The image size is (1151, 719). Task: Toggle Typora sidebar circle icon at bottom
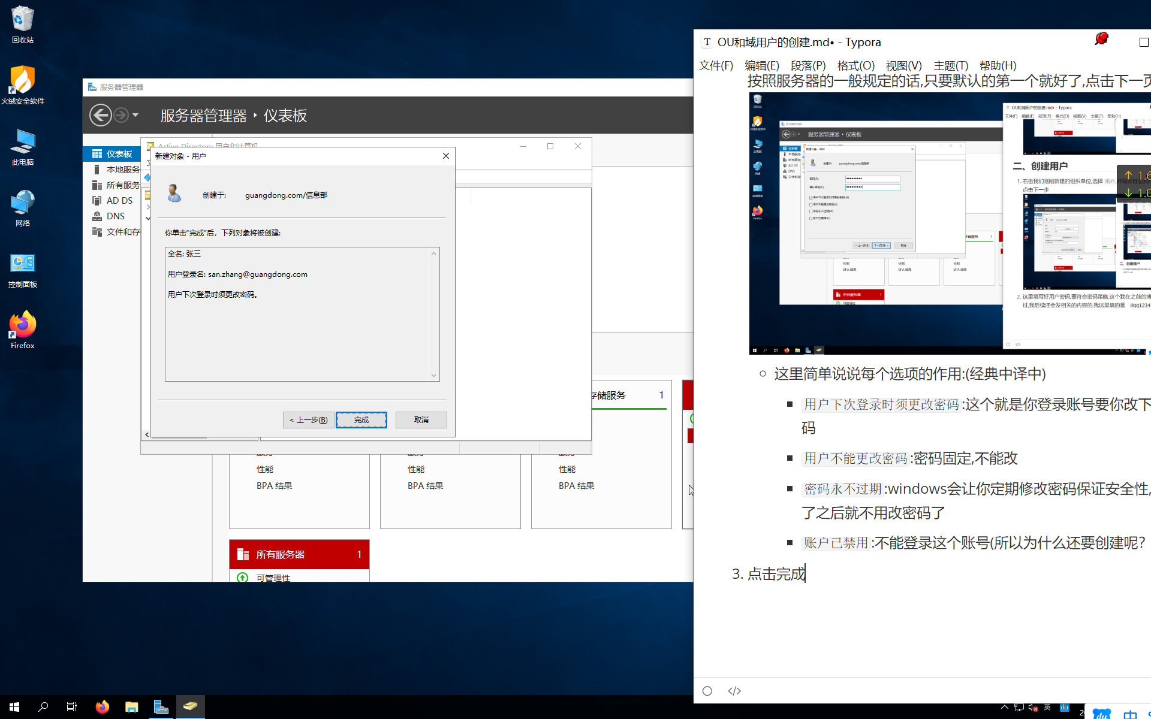[x=707, y=691]
